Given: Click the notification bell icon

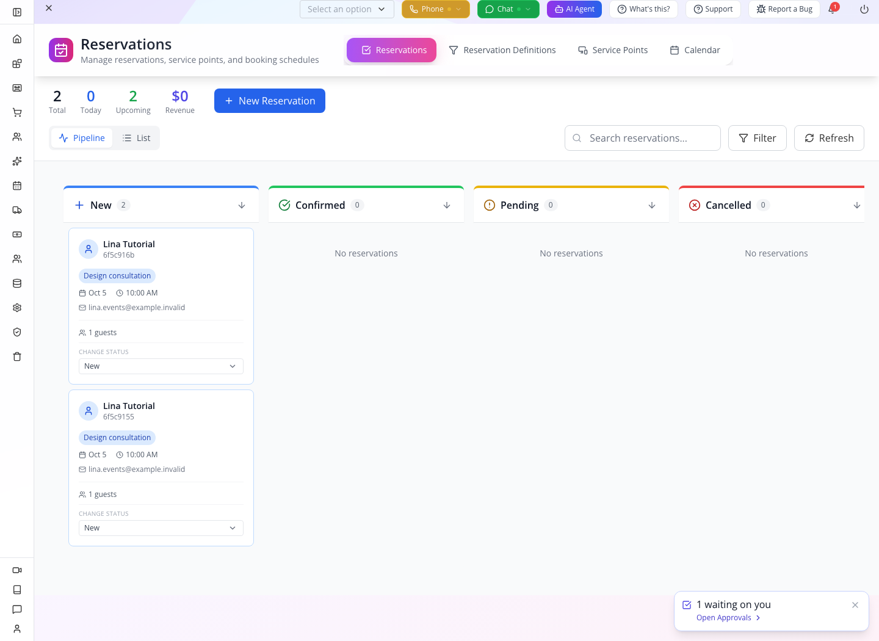Looking at the screenshot, I should [x=832, y=9].
